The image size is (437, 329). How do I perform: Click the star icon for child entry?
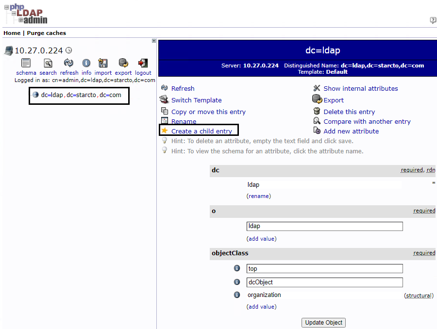pyautogui.click(x=165, y=131)
